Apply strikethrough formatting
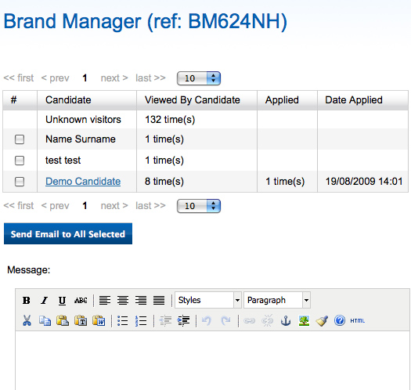This screenshot has height=390, width=411. tap(81, 300)
